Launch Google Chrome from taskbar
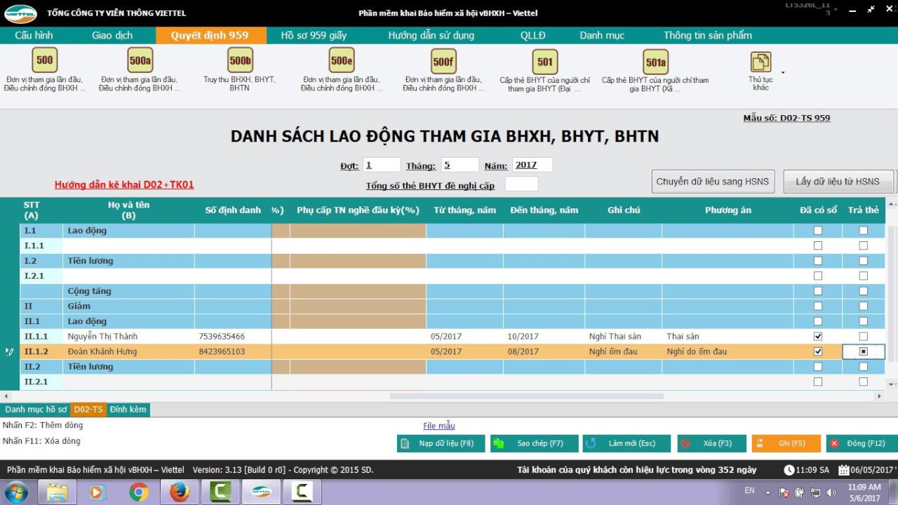The image size is (898, 505). tap(138, 492)
